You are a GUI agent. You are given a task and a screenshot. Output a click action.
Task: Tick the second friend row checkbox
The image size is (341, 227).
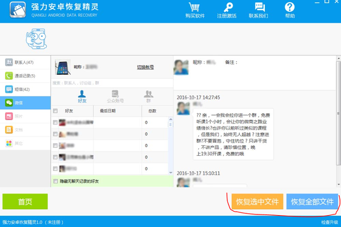[55, 134]
